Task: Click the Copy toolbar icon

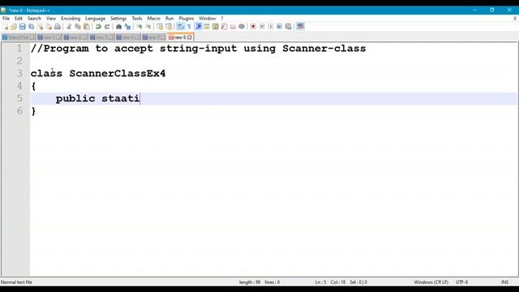Action: click(x=78, y=27)
